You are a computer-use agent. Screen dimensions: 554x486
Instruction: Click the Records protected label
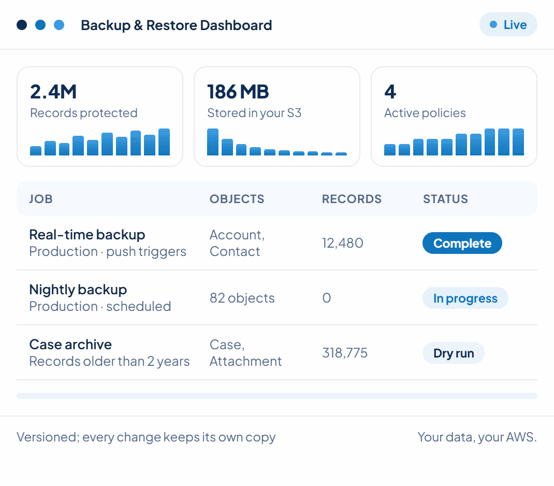pos(84,113)
